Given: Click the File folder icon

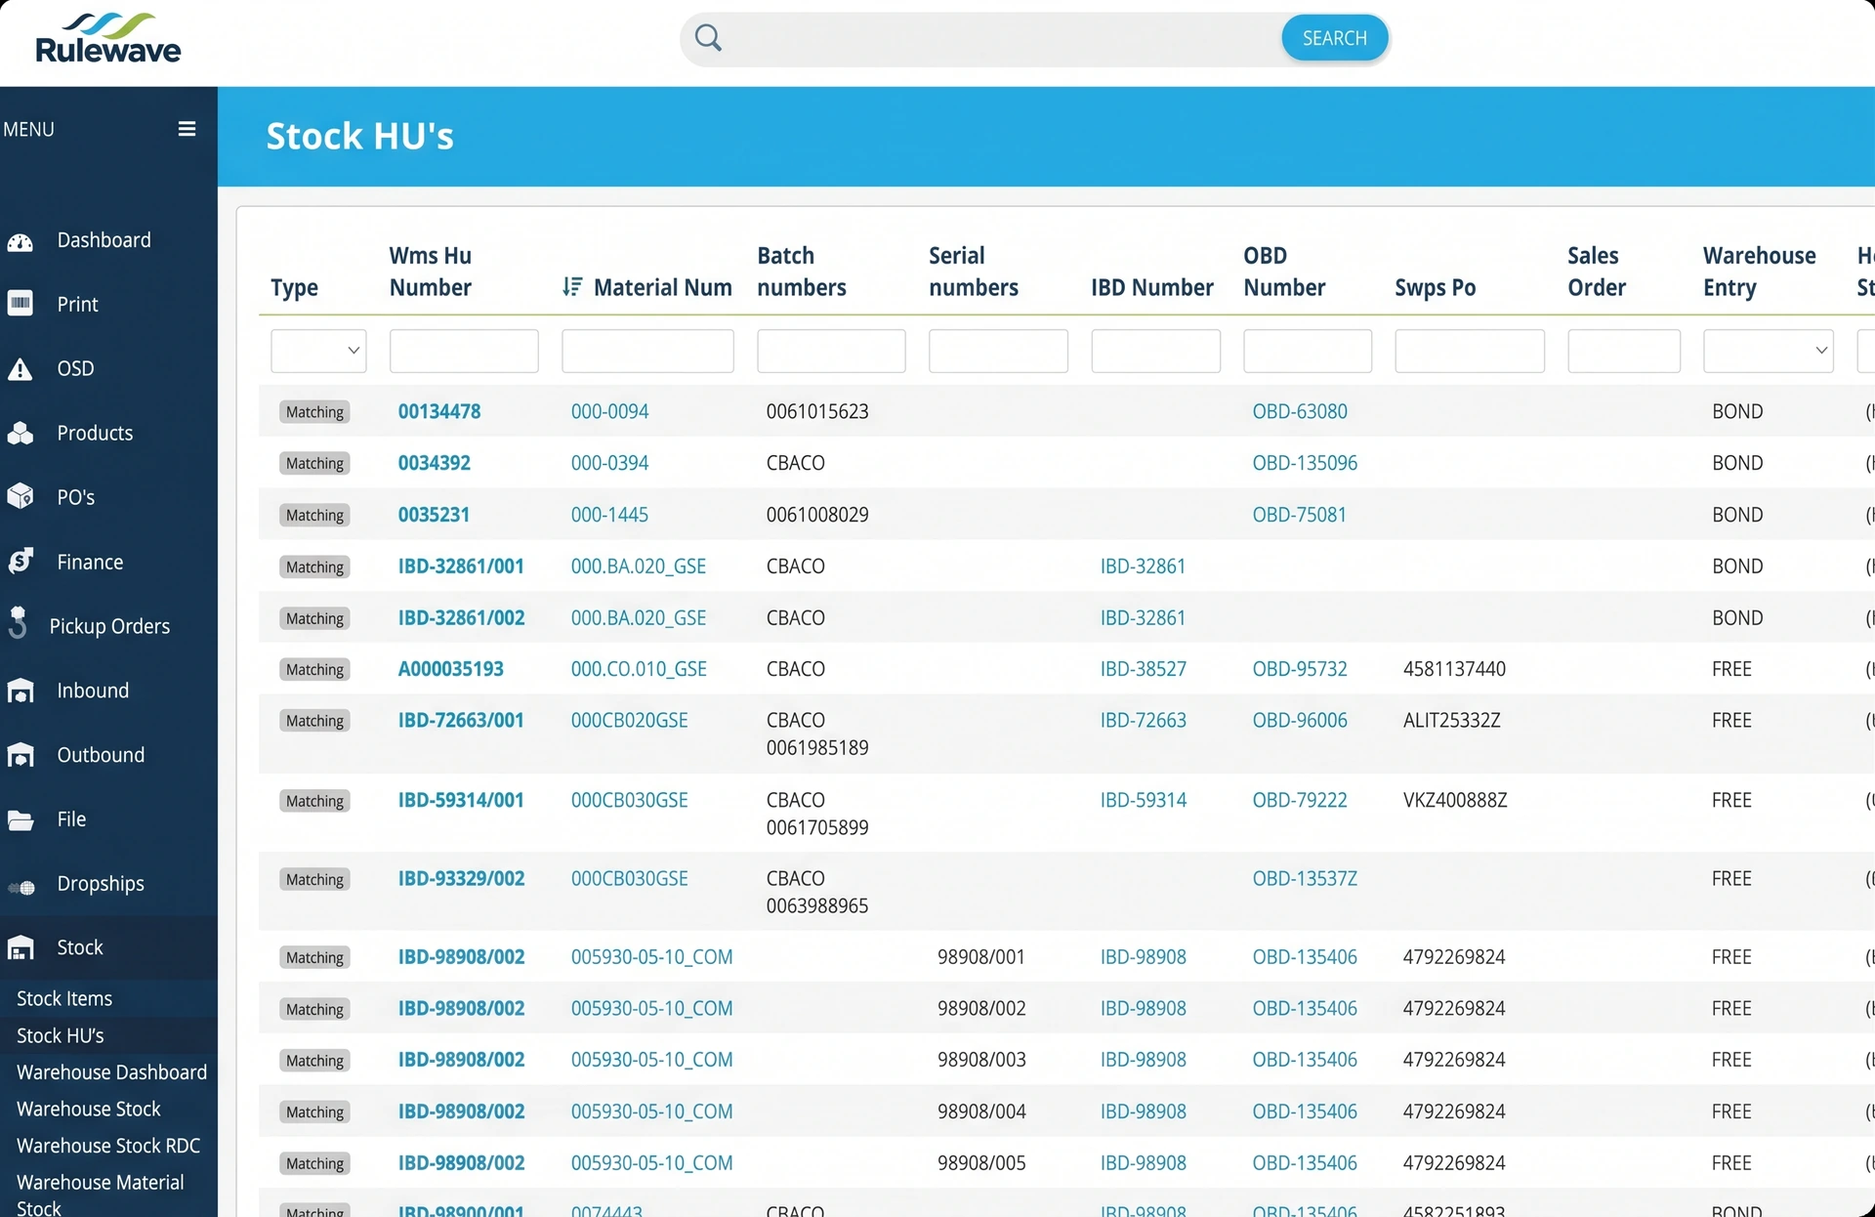Looking at the screenshot, I should click(21, 819).
